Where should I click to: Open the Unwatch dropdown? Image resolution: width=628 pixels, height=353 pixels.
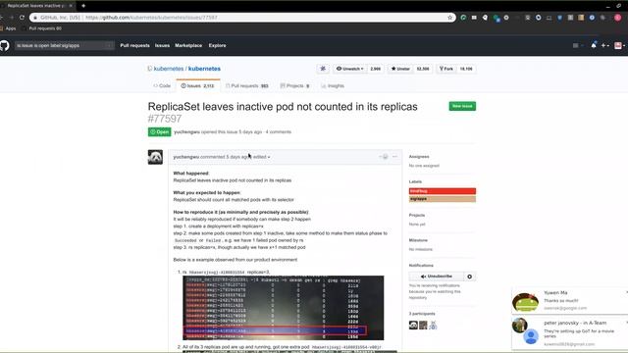[x=349, y=69]
